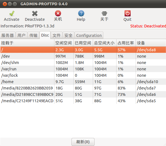The height and width of the screenshot is (146, 166).
Task: Click the green Activate checkmark icon
Action: 12,14
